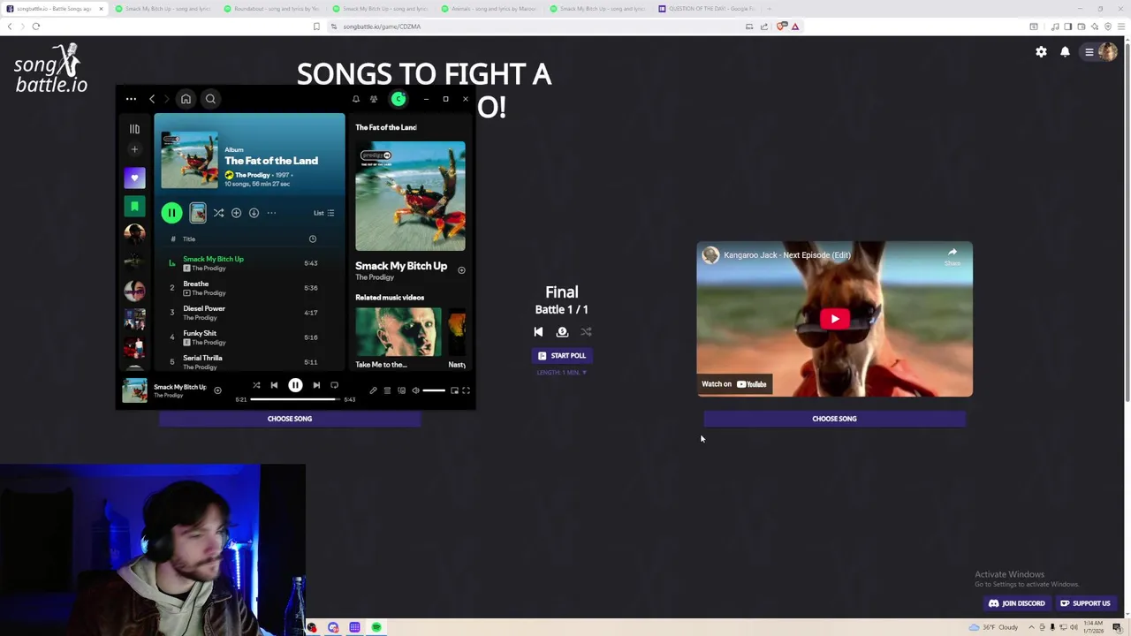Viewport: 1131px width, 636px height.
Task: Open Watch on YouTube link
Action: click(735, 384)
